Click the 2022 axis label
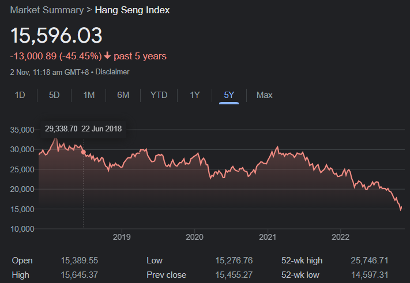Screen dimensions: 410x283 pos(340,237)
